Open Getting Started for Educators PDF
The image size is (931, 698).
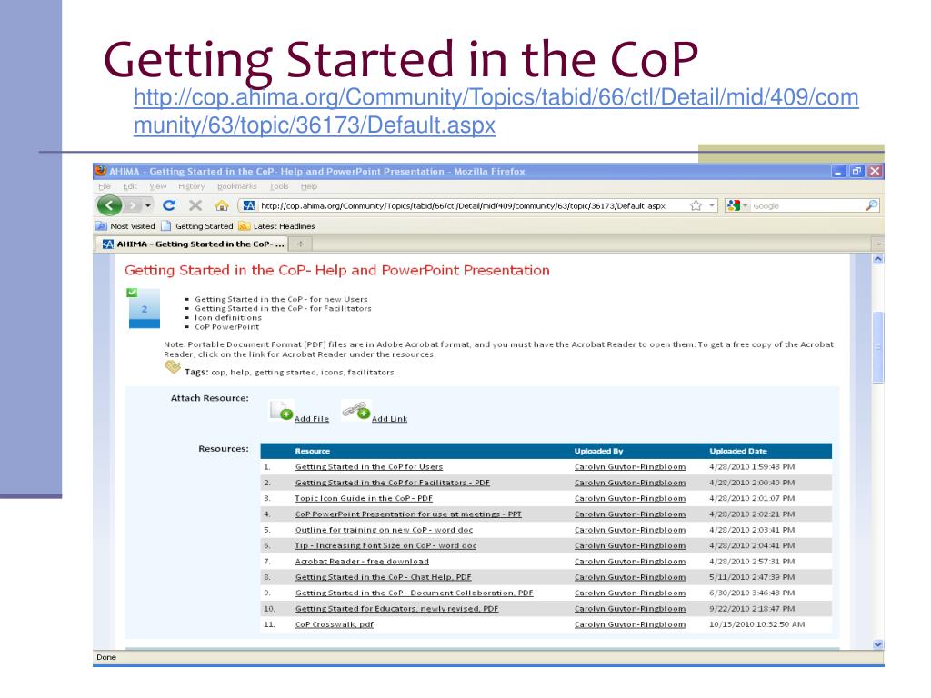click(396, 608)
